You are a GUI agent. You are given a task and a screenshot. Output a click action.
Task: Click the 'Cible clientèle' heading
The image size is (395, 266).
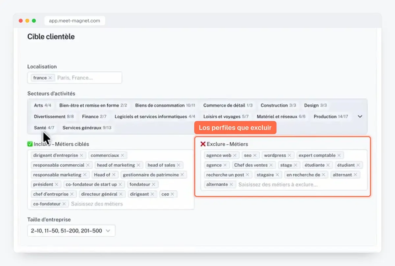point(51,37)
